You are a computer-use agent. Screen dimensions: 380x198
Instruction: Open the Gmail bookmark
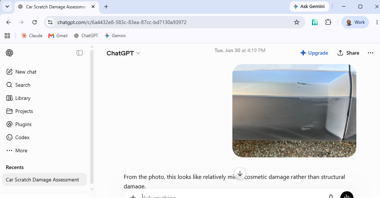[x=58, y=36]
